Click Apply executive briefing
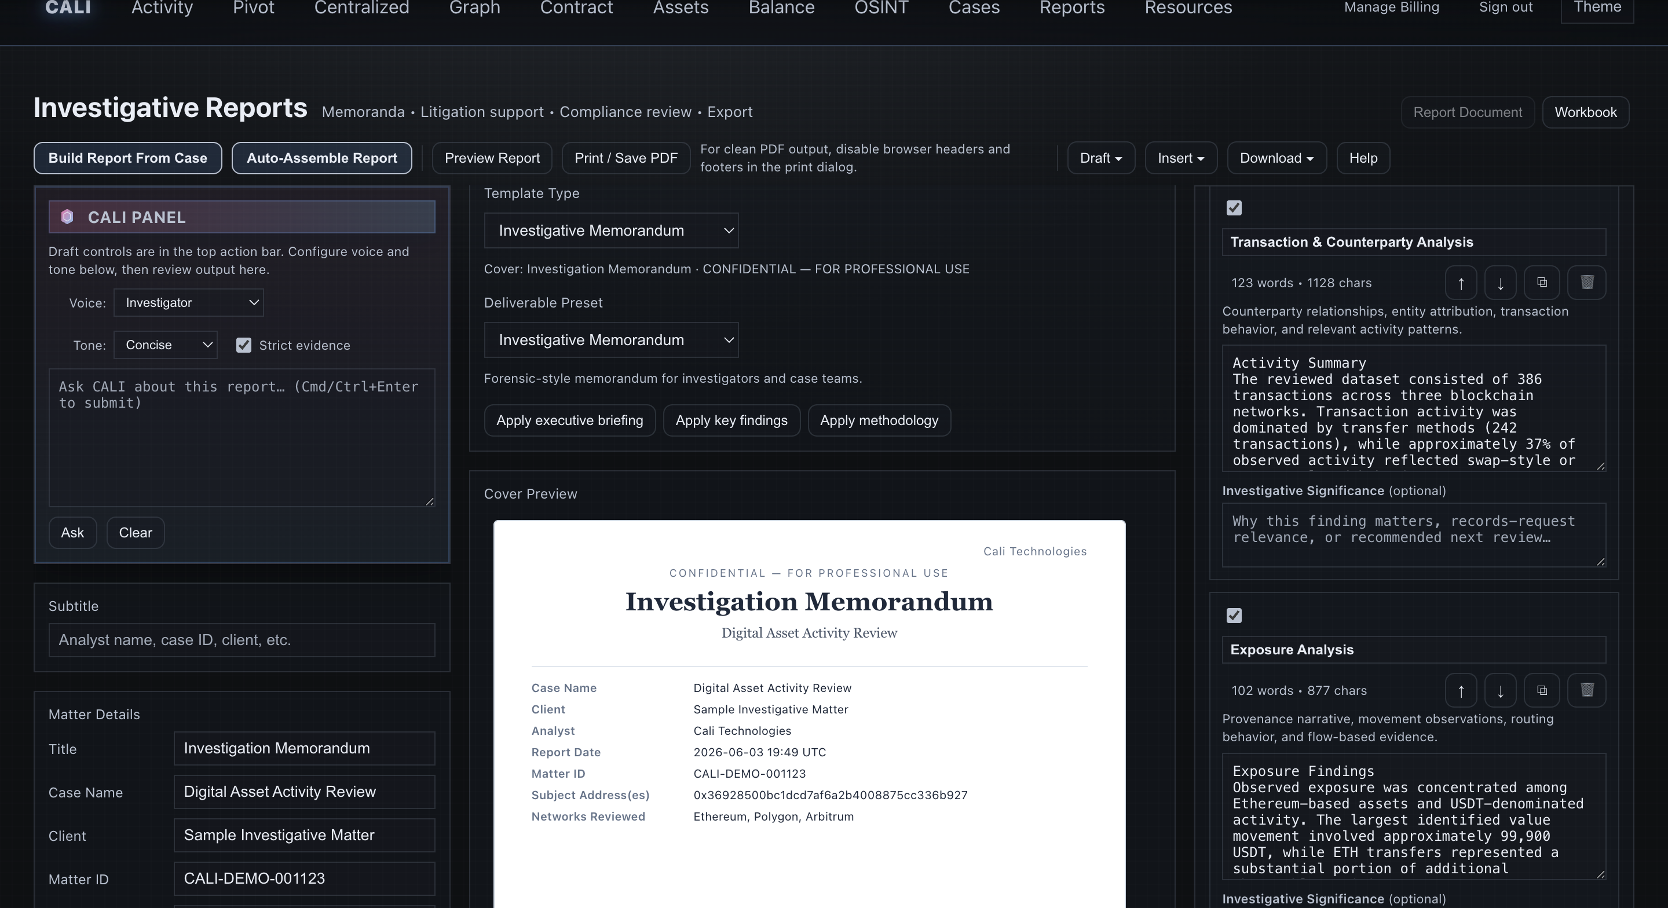The height and width of the screenshot is (908, 1668). coord(570,420)
